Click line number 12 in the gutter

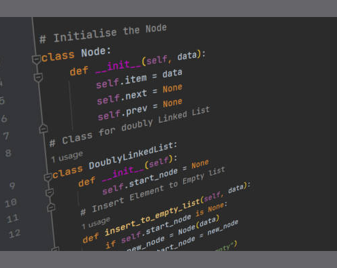pos(15,234)
